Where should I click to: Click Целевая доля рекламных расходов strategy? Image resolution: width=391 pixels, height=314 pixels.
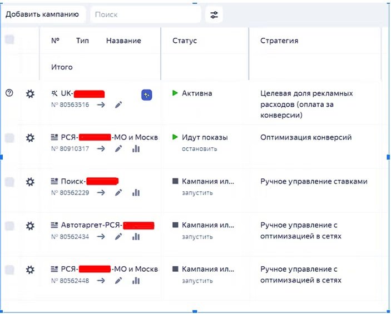click(306, 104)
